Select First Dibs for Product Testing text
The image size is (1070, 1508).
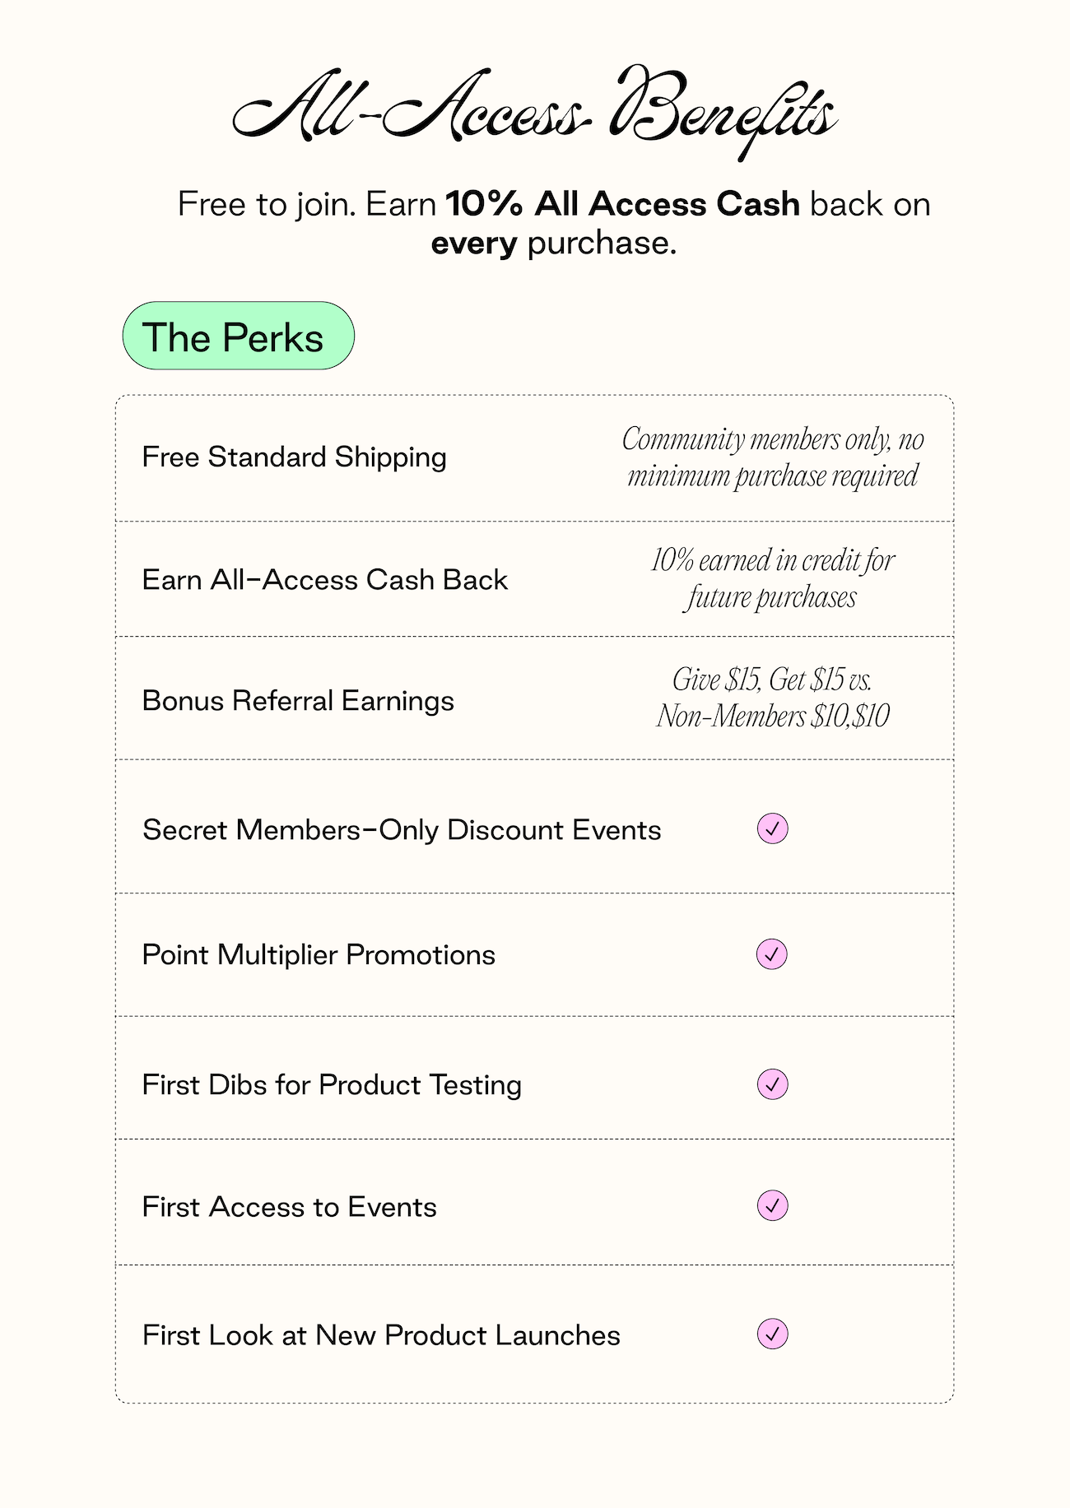click(x=332, y=1085)
